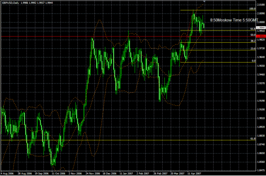Click the 1.9280 value on price scale
Viewport: 266px width, 176px height.
(x=261, y=92)
